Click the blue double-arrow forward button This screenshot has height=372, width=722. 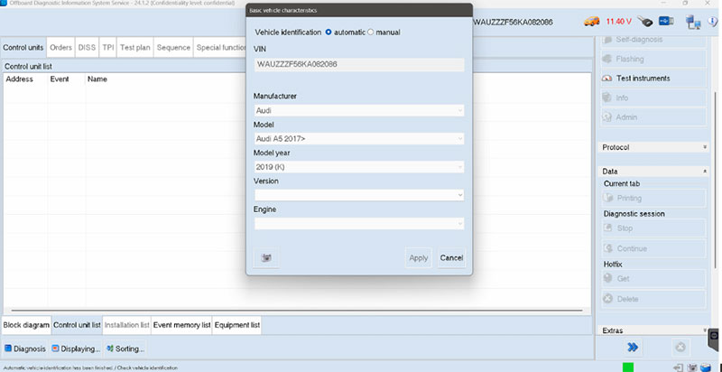[x=634, y=347]
